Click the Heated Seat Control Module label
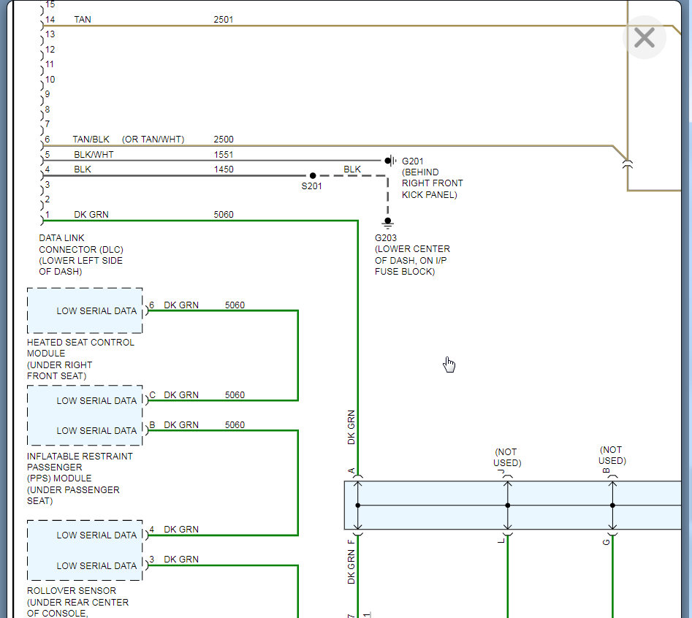Viewport: 692px width, 618px height. (80, 359)
